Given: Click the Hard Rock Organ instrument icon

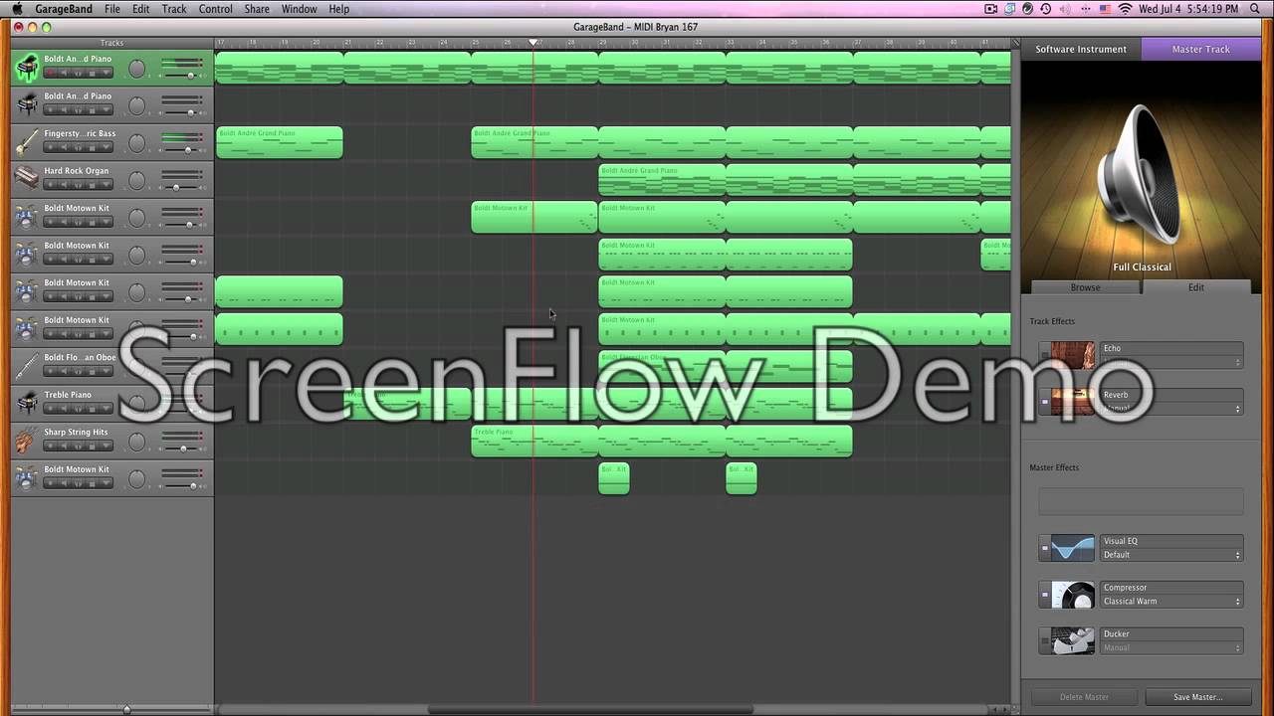Looking at the screenshot, I should (27, 179).
